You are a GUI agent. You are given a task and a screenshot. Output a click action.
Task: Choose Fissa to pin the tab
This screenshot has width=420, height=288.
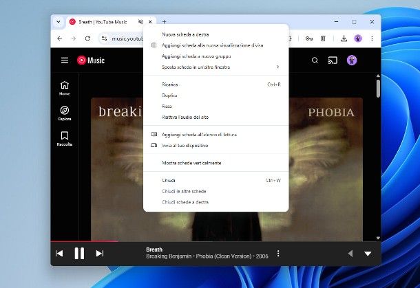[x=216, y=106]
